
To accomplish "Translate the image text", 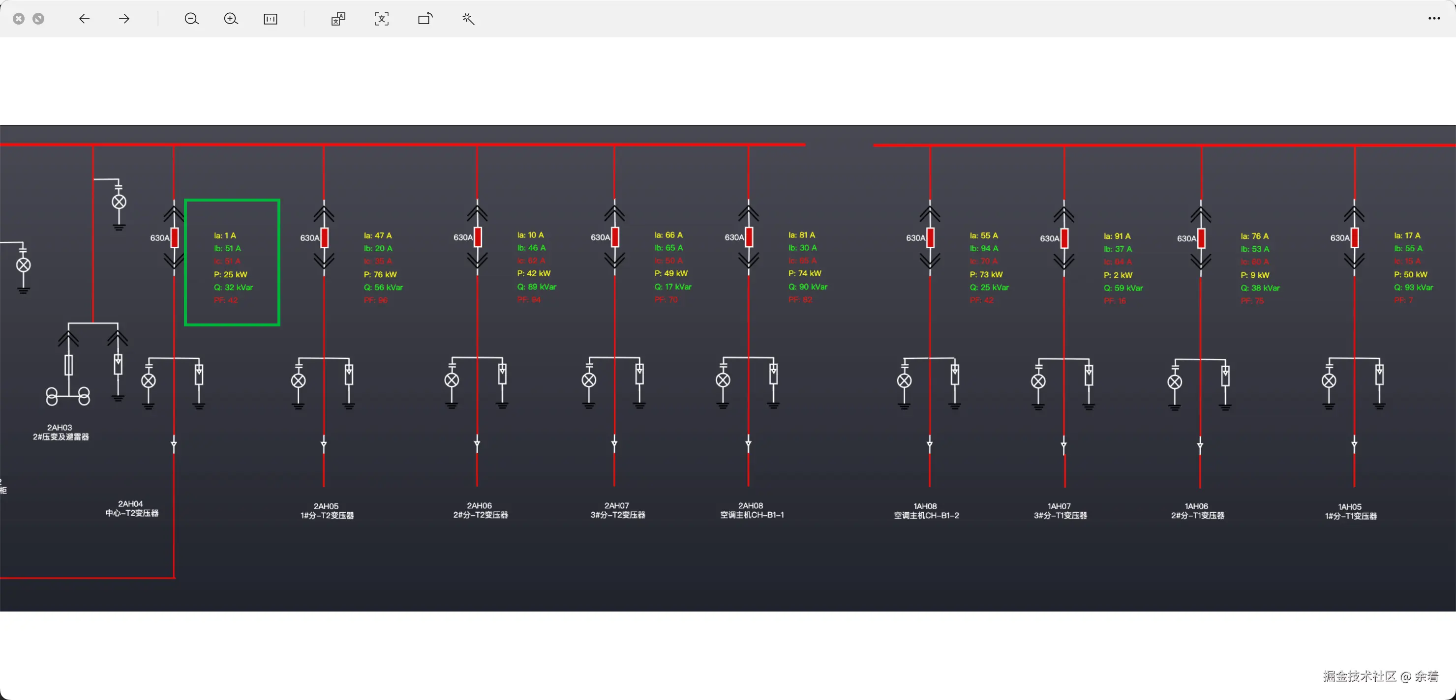I will pyautogui.click(x=338, y=19).
